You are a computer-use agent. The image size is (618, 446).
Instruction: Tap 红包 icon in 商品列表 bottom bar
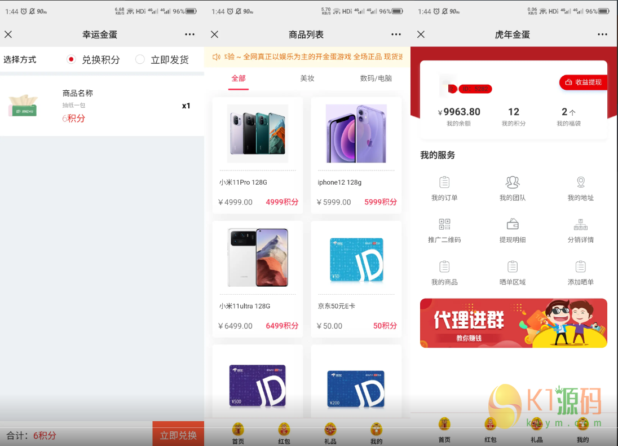[x=284, y=429]
